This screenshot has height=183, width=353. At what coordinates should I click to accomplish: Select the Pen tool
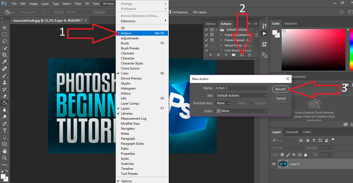click(x=4, y=124)
